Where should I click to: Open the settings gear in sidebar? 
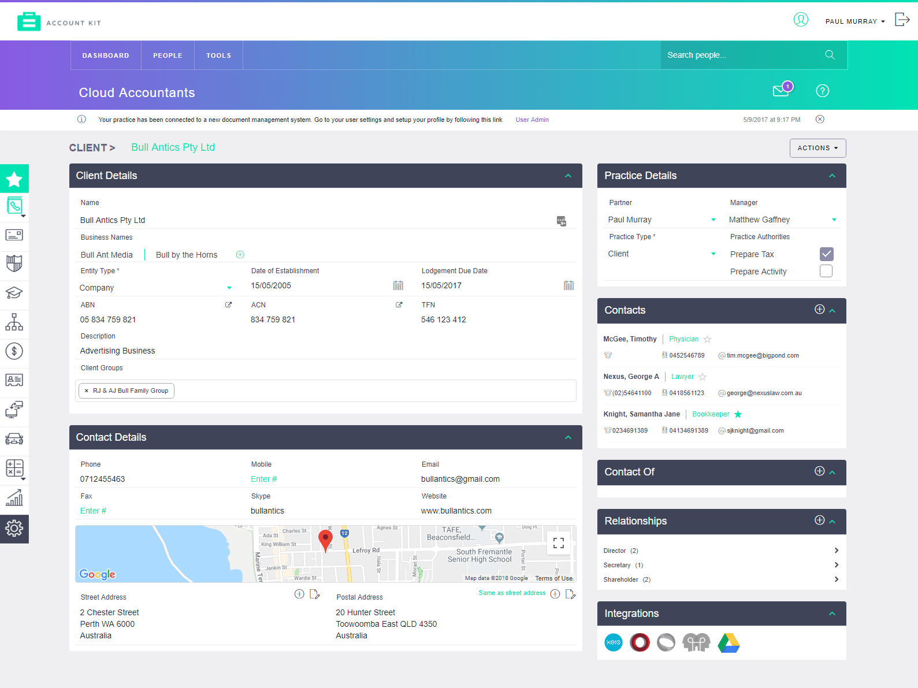pos(14,529)
